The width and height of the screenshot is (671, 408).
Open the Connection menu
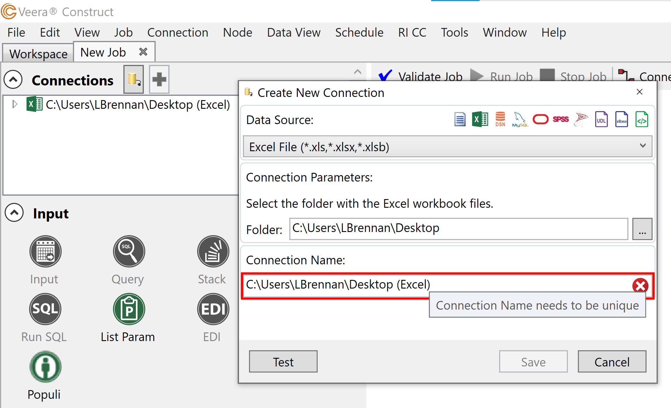178,32
